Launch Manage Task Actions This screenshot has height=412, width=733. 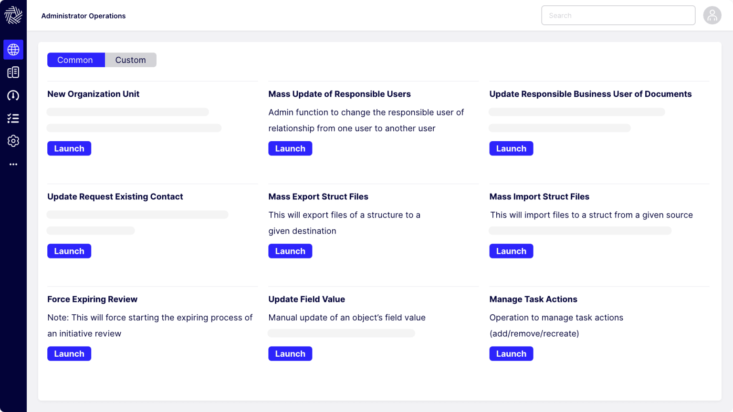pyautogui.click(x=511, y=353)
